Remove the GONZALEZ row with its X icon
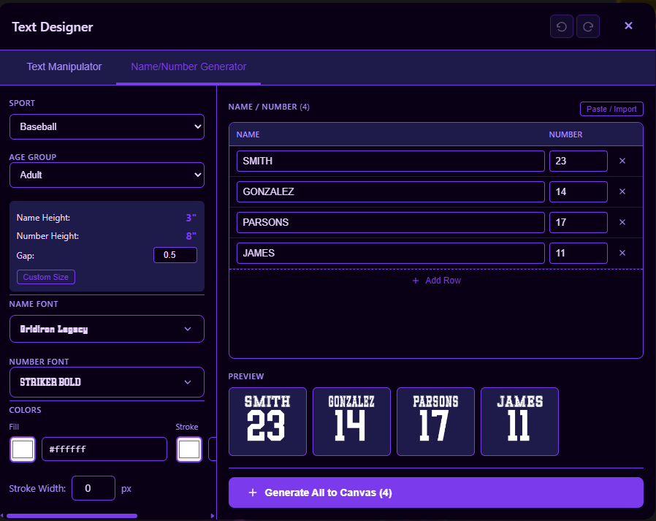This screenshot has height=521, width=656. [622, 191]
